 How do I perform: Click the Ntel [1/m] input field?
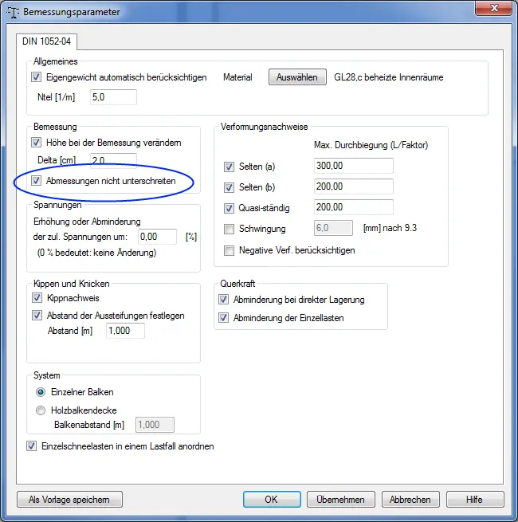(113, 97)
